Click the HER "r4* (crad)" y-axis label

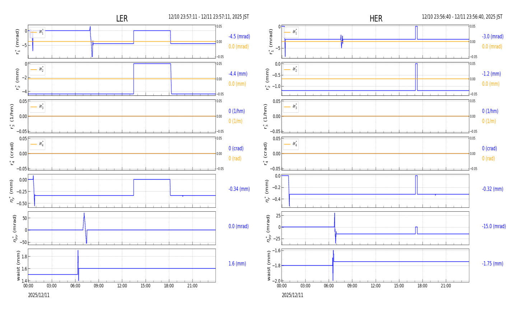point(265,154)
